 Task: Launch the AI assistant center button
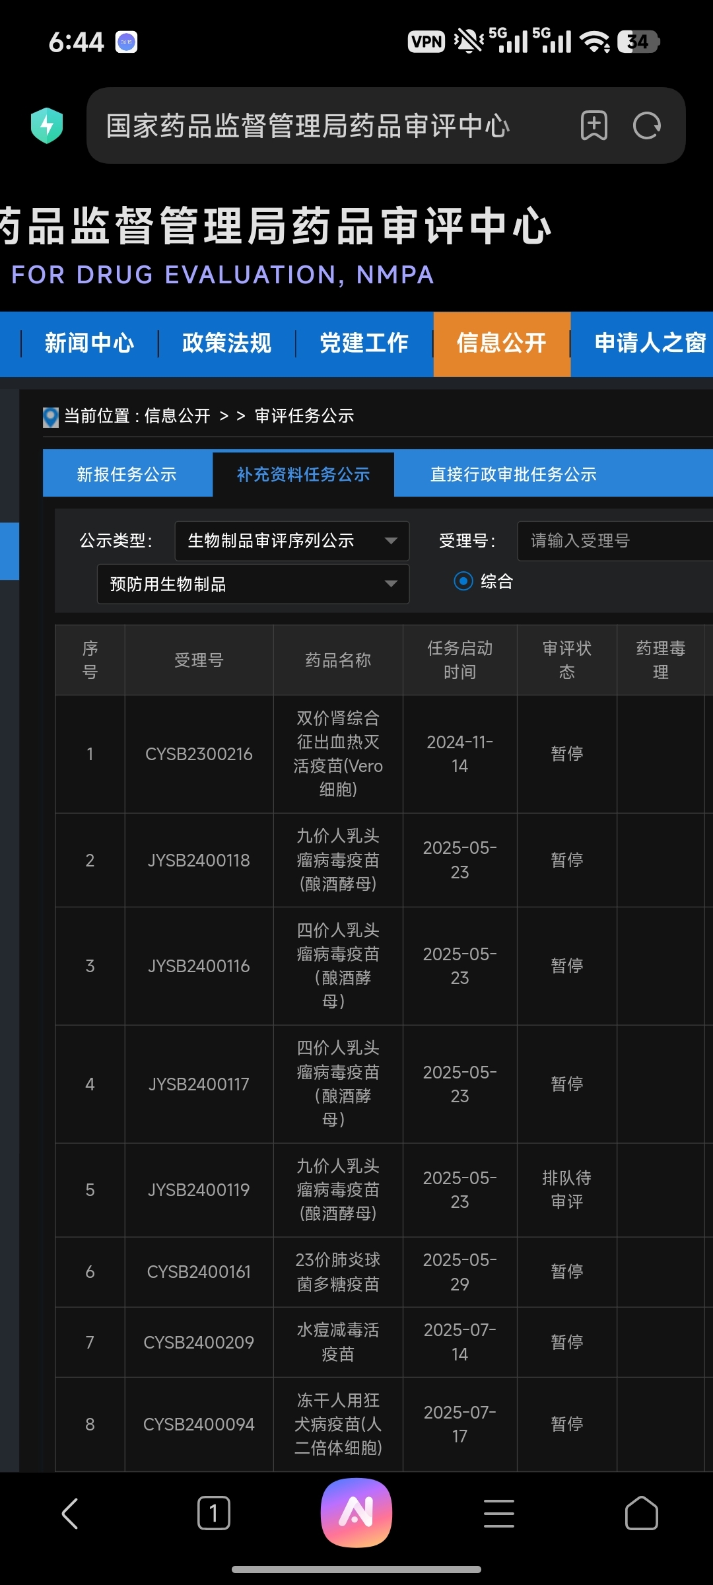pos(356,1513)
